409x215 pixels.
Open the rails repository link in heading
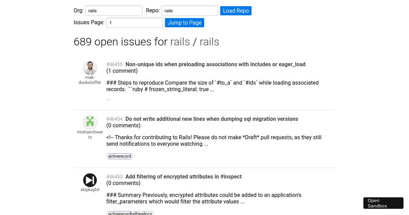[x=209, y=42]
